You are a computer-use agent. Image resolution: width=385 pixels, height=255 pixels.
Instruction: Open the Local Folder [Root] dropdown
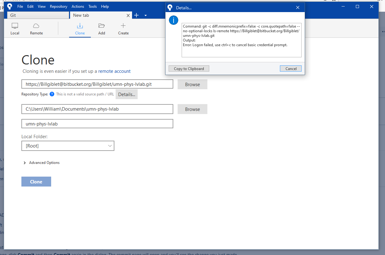(68, 146)
